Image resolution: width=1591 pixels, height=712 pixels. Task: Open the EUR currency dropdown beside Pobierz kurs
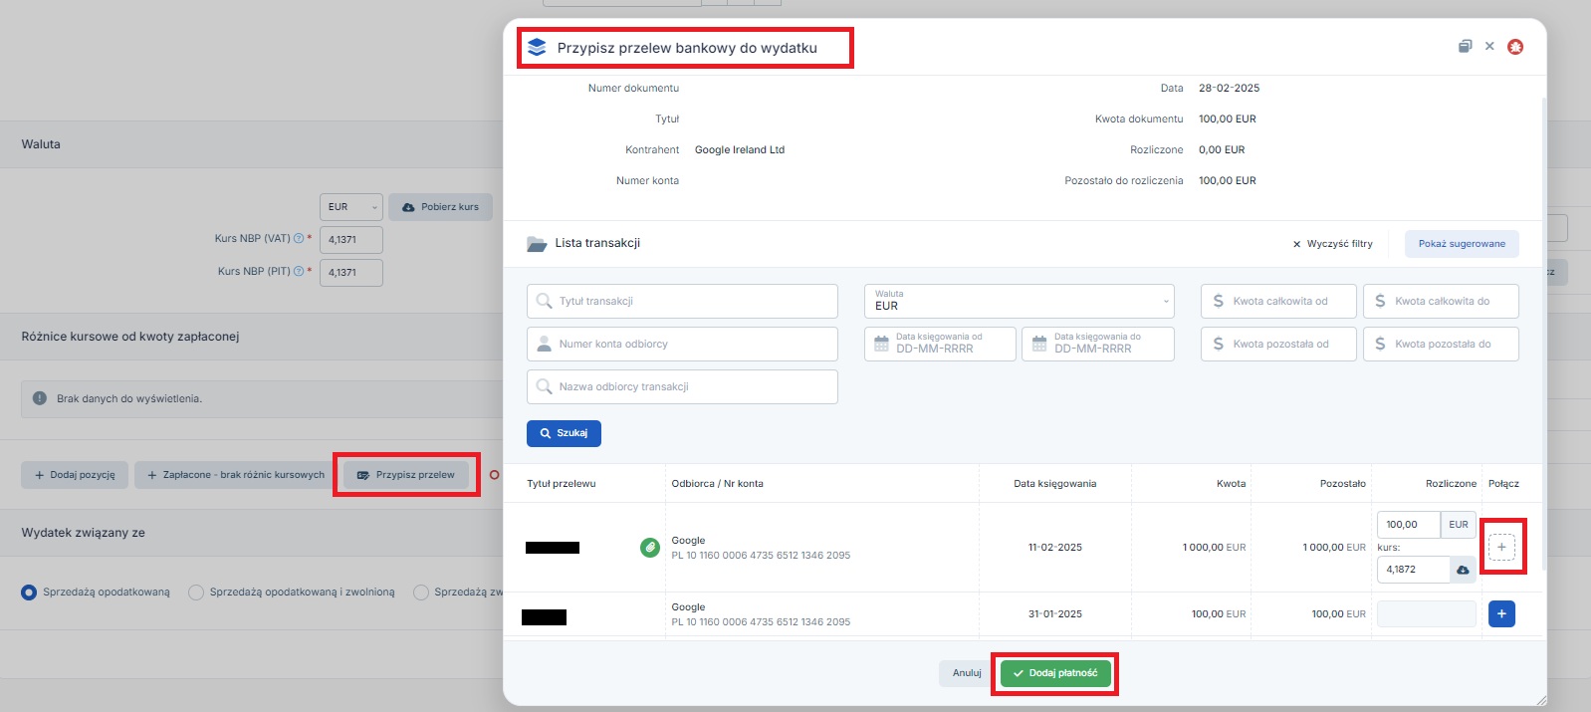point(350,207)
